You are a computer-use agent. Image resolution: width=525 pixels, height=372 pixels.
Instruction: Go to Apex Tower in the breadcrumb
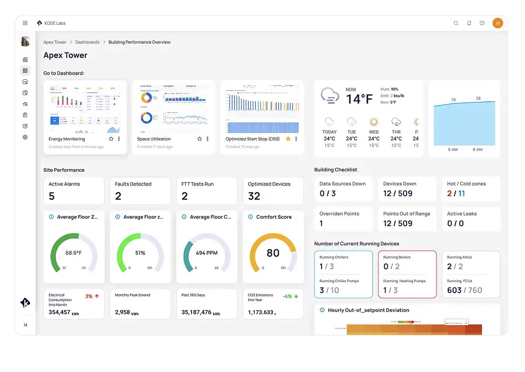click(55, 42)
